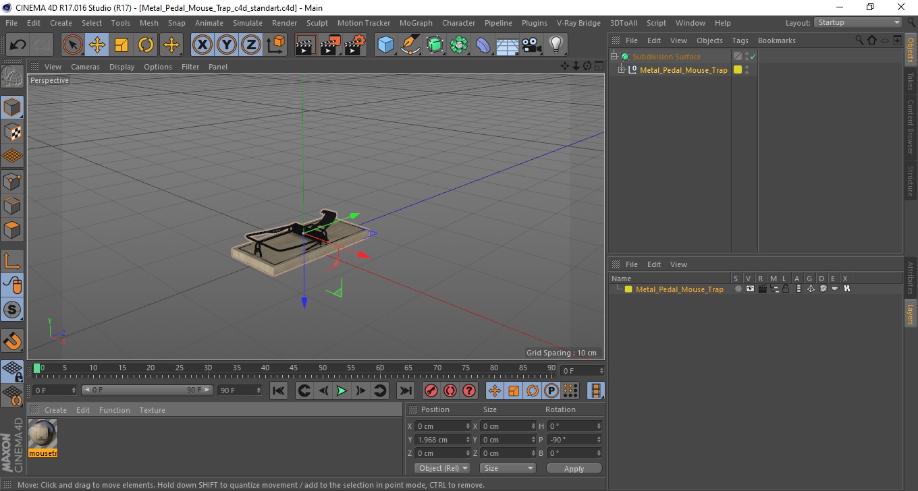Click the Camera object icon

click(x=532, y=45)
